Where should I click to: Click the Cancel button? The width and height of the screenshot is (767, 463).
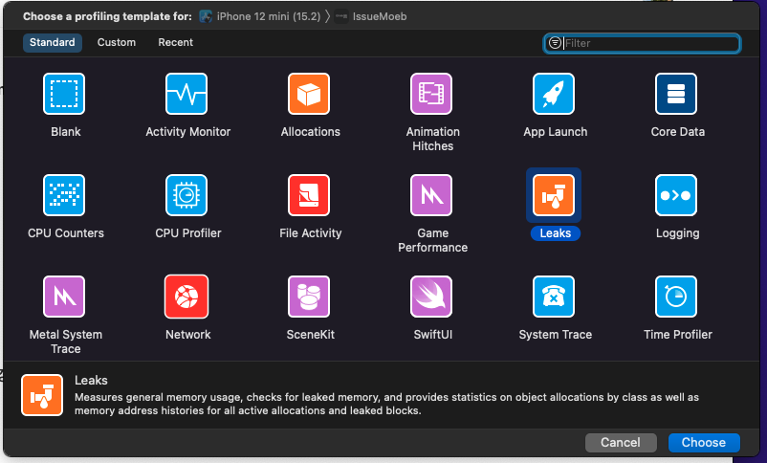pos(621,443)
